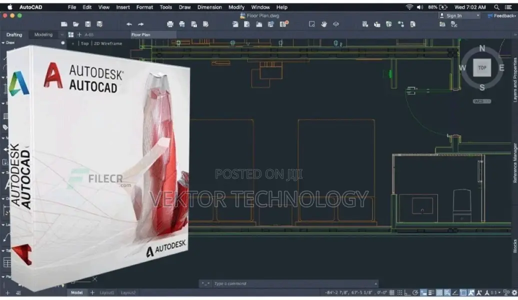Open the 1:1 annotation scale dropdown
Image resolution: width=518 pixels, height=300 pixels.
[x=495, y=292]
